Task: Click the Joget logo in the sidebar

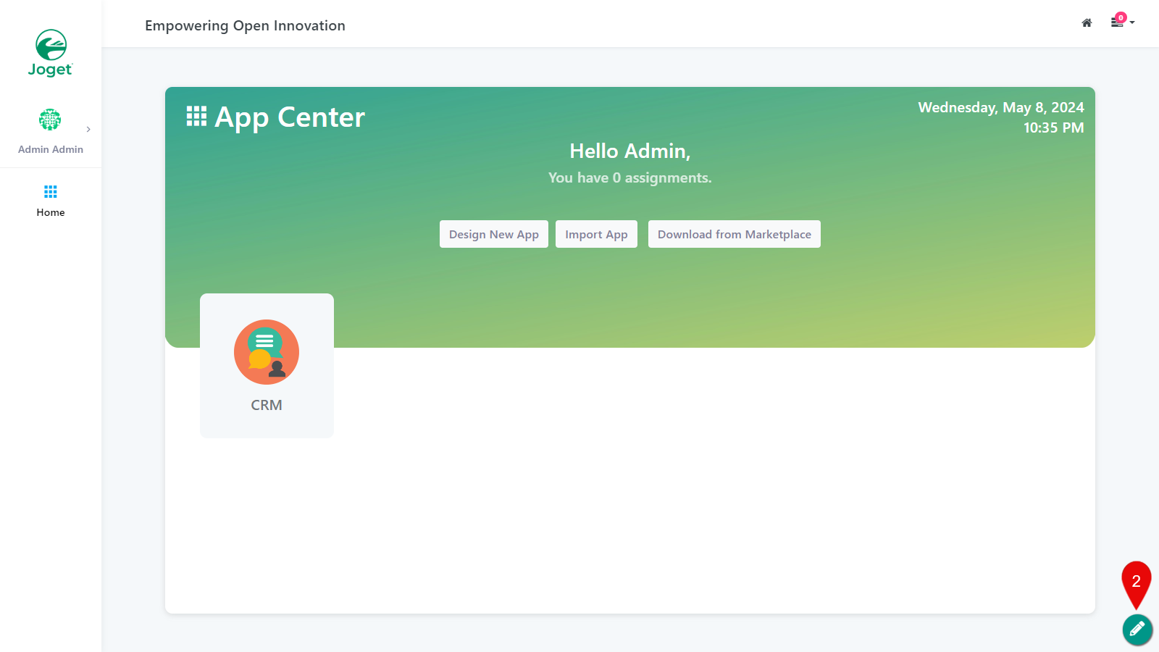Action: 51,53
